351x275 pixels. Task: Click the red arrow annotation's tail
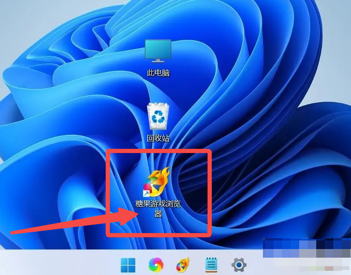point(17,232)
